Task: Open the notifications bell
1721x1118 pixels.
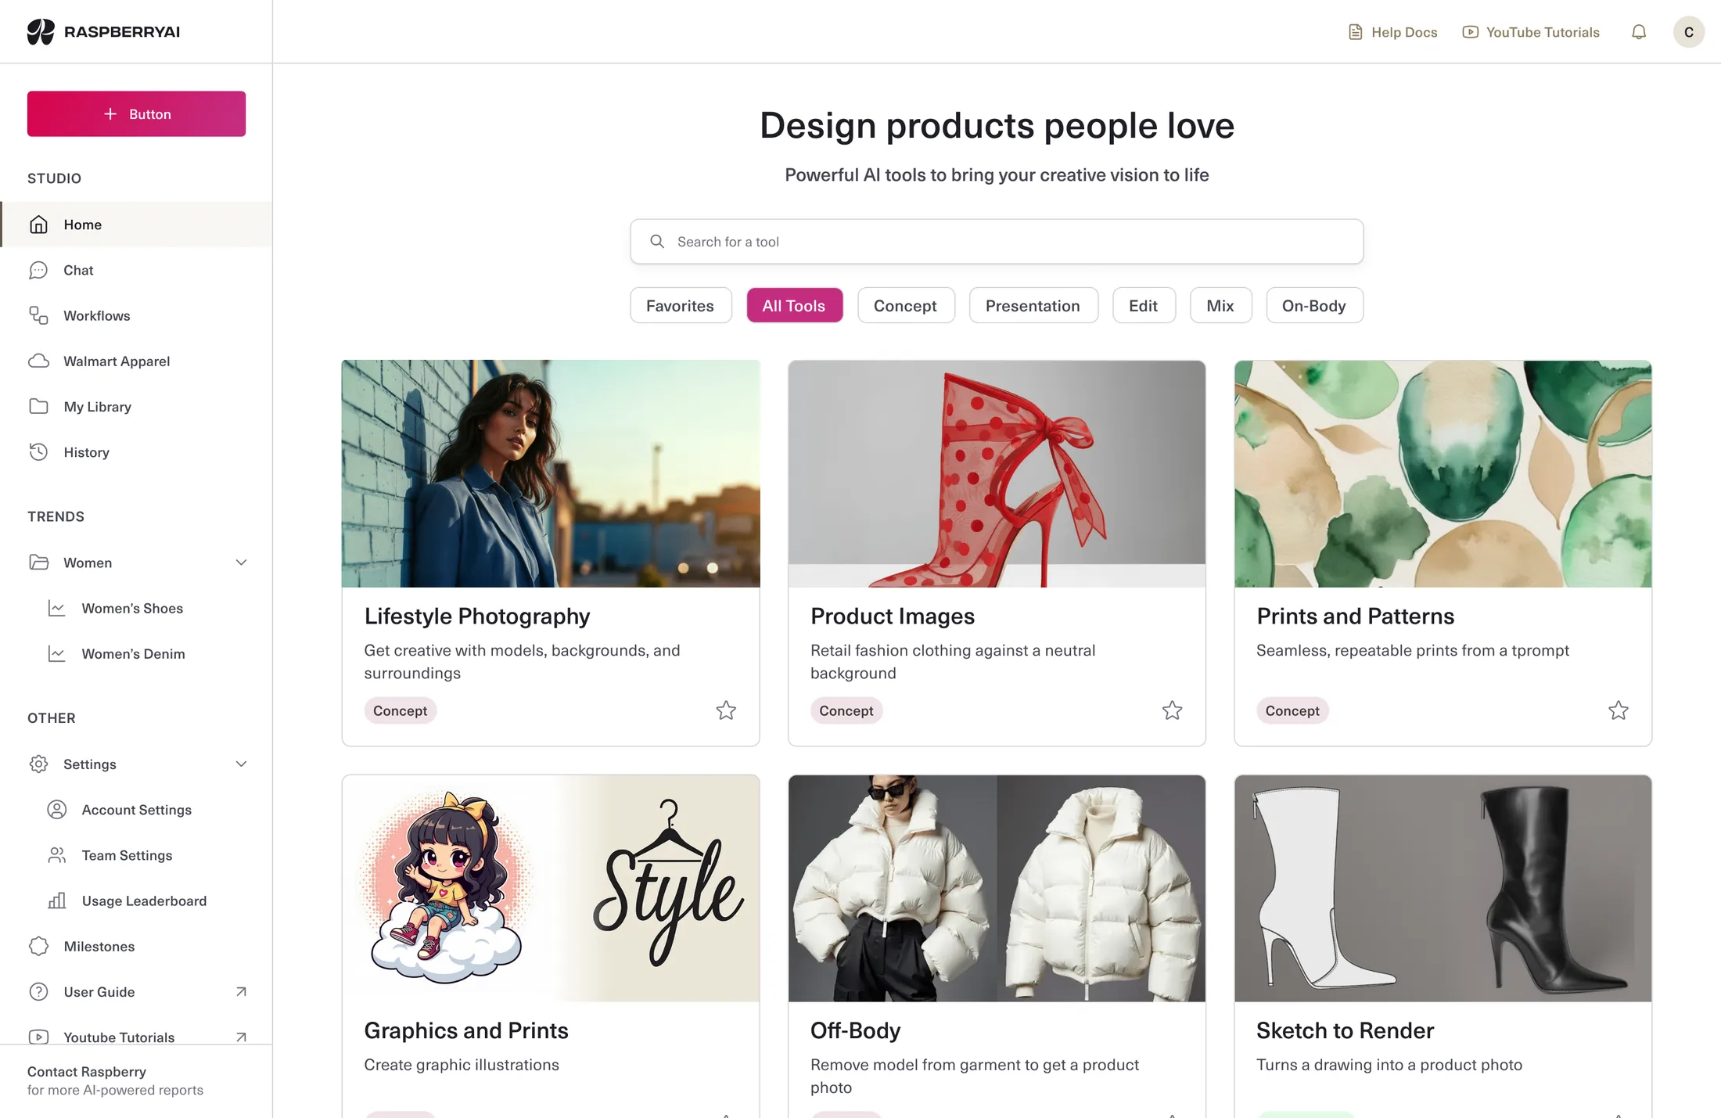Action: click(1639, 32)
